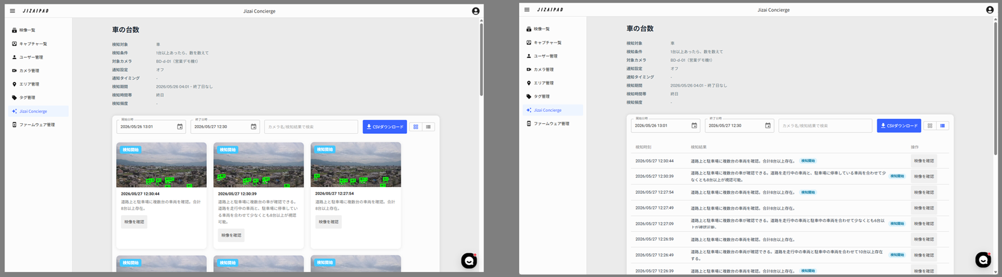Viewport: 1002px width, 277px height.
Task: Select timestamp 2026/05/27 12:27:49 in list
Action: tap(655, 208)
